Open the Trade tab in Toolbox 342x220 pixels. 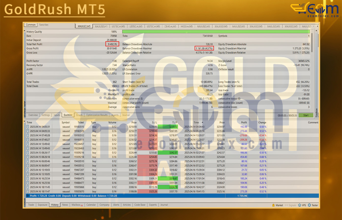pos(31,205)
